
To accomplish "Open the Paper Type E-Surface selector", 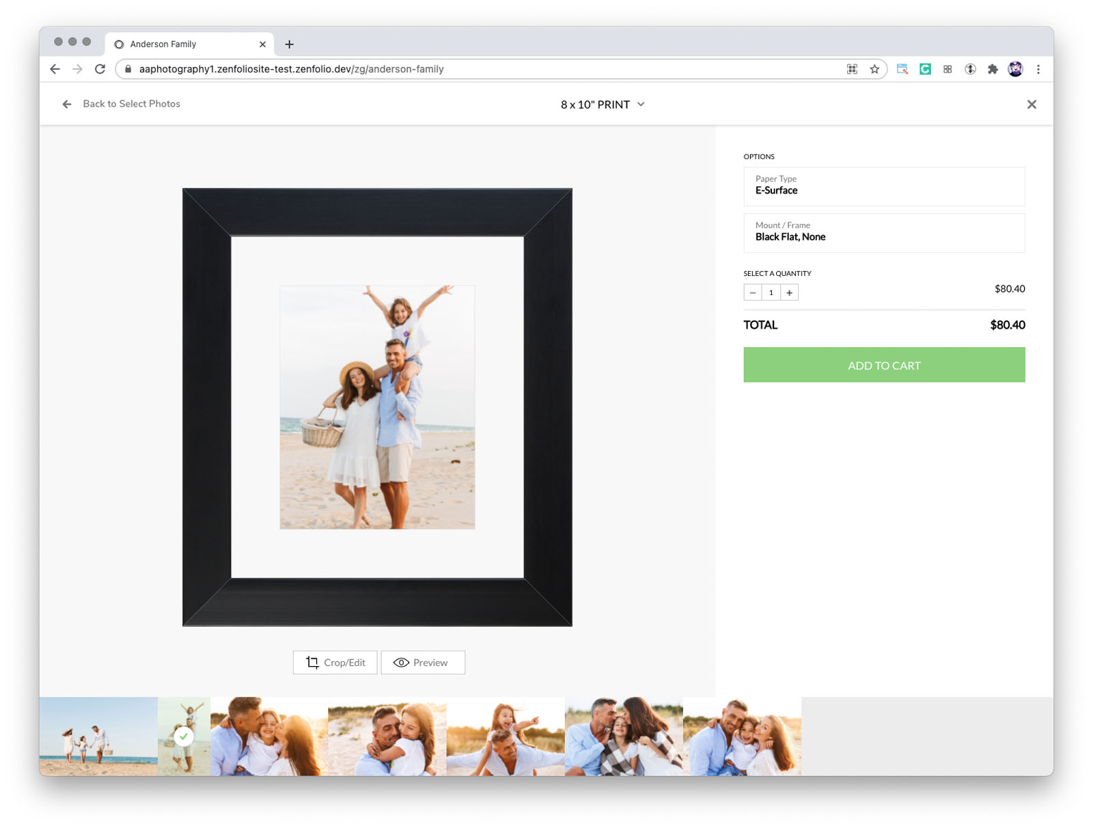I will coord(883,186).
